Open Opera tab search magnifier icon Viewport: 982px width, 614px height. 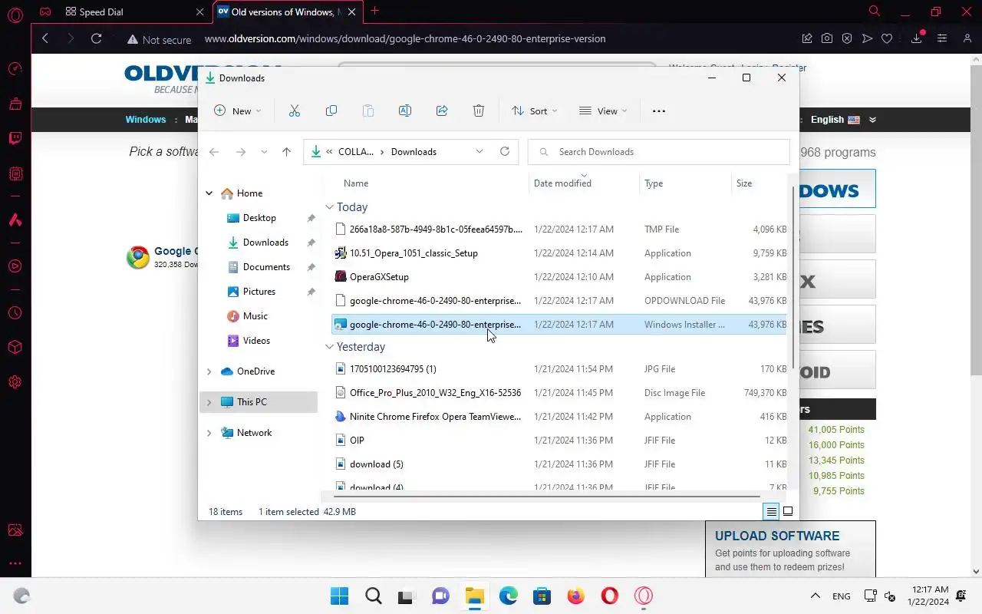(875, 12)
